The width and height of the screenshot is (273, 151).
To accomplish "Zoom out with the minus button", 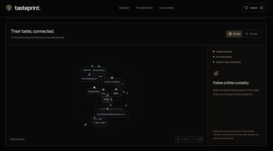I will 193,139.
